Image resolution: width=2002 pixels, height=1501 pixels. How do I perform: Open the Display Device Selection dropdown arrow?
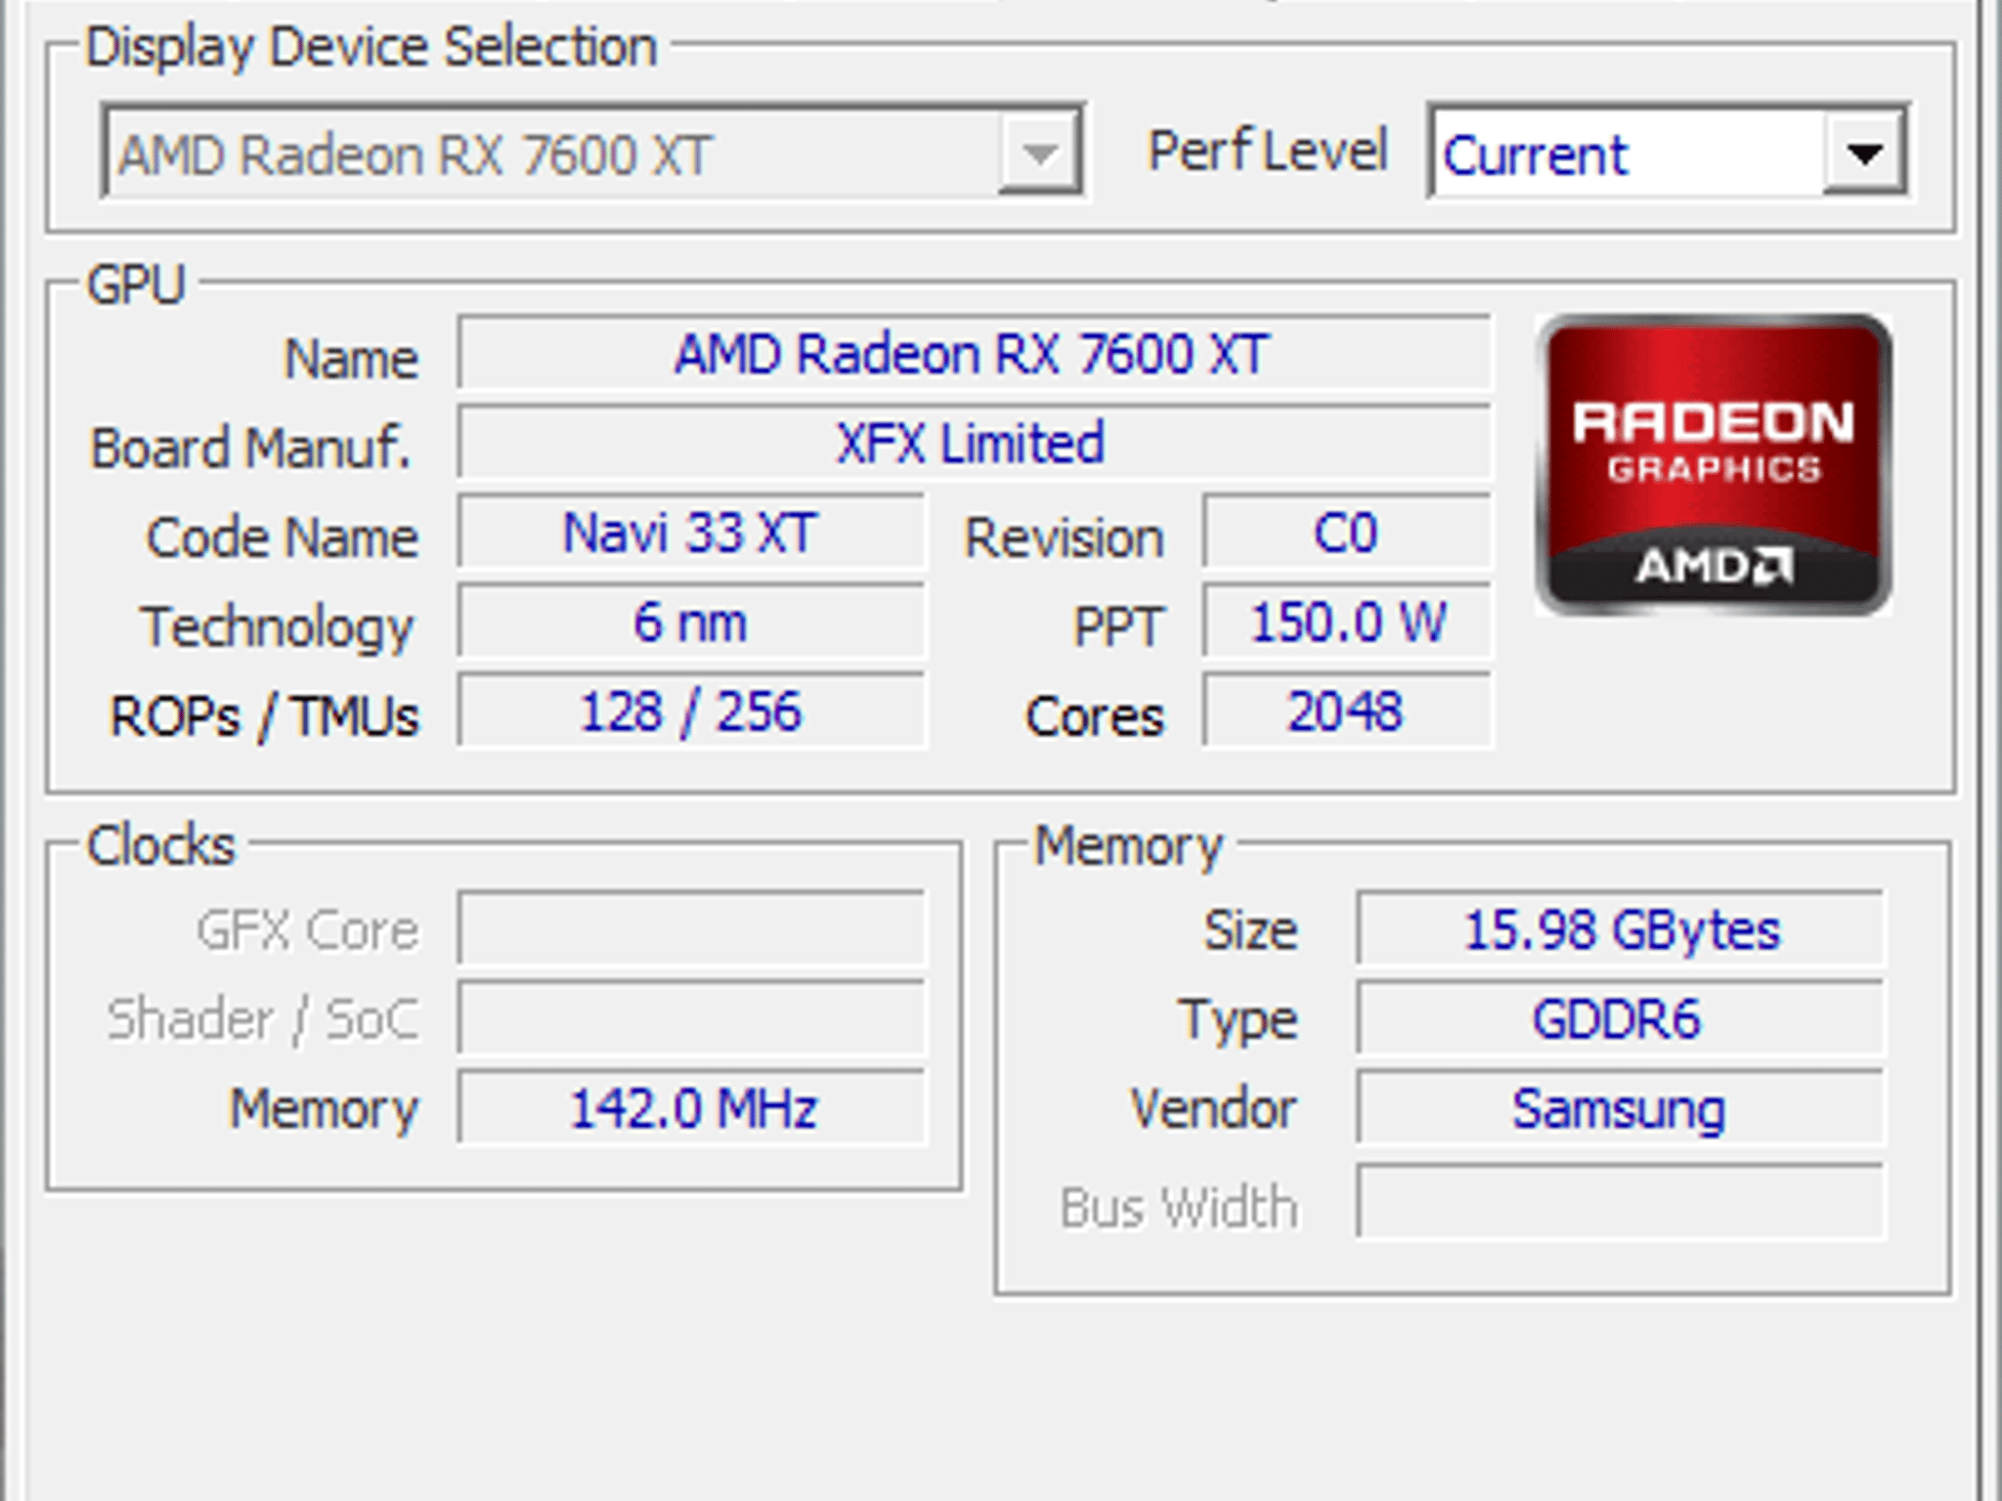(x=1039, y=153)
